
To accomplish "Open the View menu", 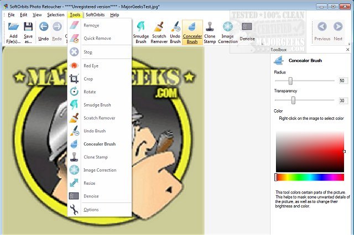I will pos(37,15).
